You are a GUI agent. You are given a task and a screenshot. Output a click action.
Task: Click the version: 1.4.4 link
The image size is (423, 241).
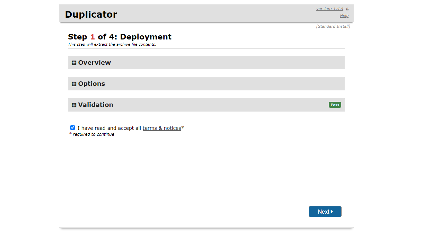[x=329, y=9]
